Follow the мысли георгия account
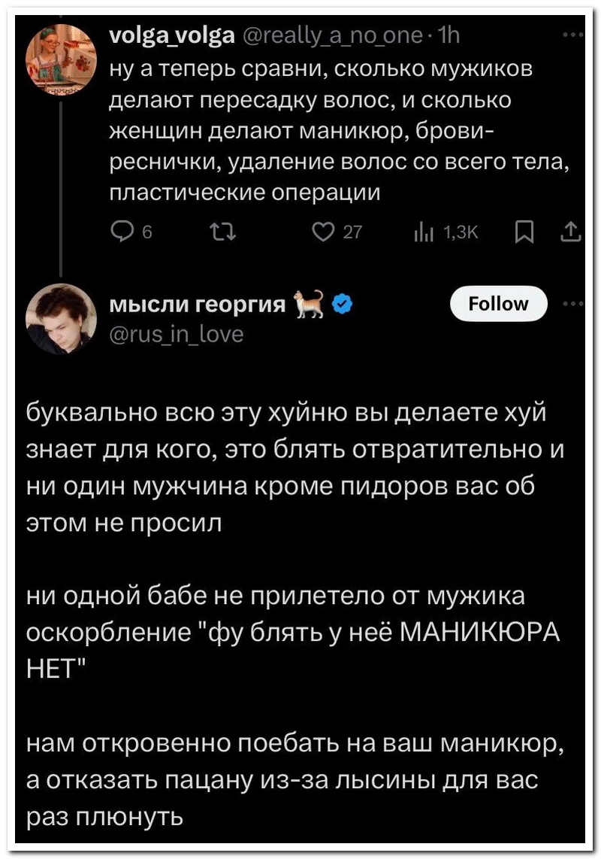 [499, 303]
